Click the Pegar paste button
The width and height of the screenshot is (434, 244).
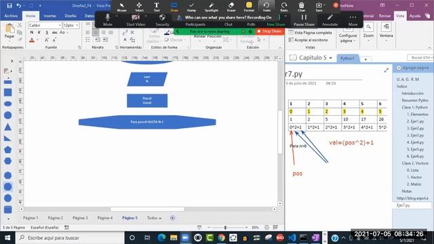pyautogui.click(x=9, y=31)
